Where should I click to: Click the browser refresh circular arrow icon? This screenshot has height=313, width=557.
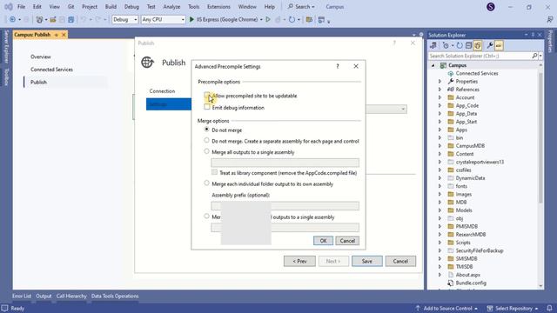(x=292, y=19)
